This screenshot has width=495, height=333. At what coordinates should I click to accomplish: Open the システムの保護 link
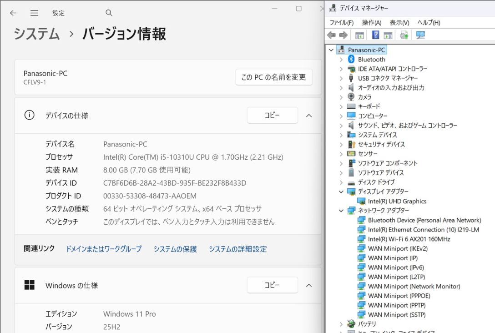pyautogui.click(x=175, y=249)
